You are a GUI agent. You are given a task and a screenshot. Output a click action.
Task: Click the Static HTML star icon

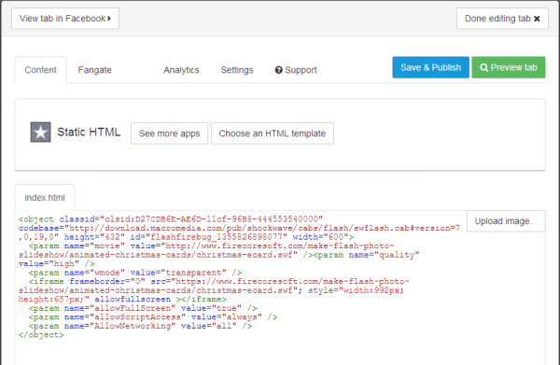coord(40,133)
